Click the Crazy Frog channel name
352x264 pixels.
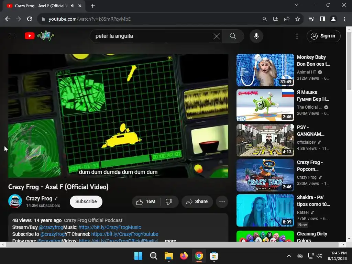[x=39, y=198]
